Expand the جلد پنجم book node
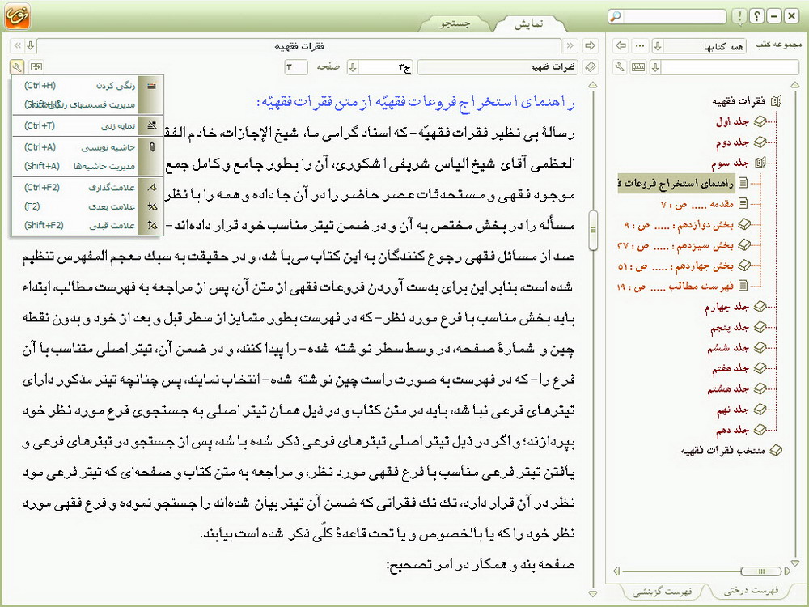The width and height of the screenshot is (809, 607). point(760,327)
